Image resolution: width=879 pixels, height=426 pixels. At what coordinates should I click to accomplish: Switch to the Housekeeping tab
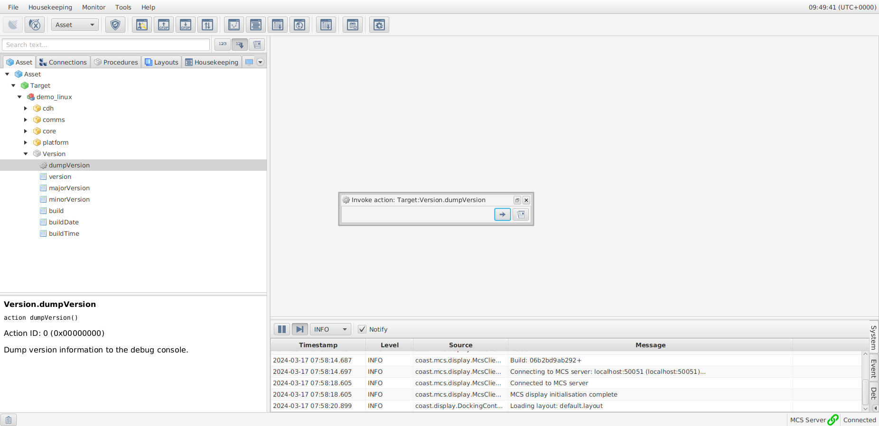pos(212,62)
